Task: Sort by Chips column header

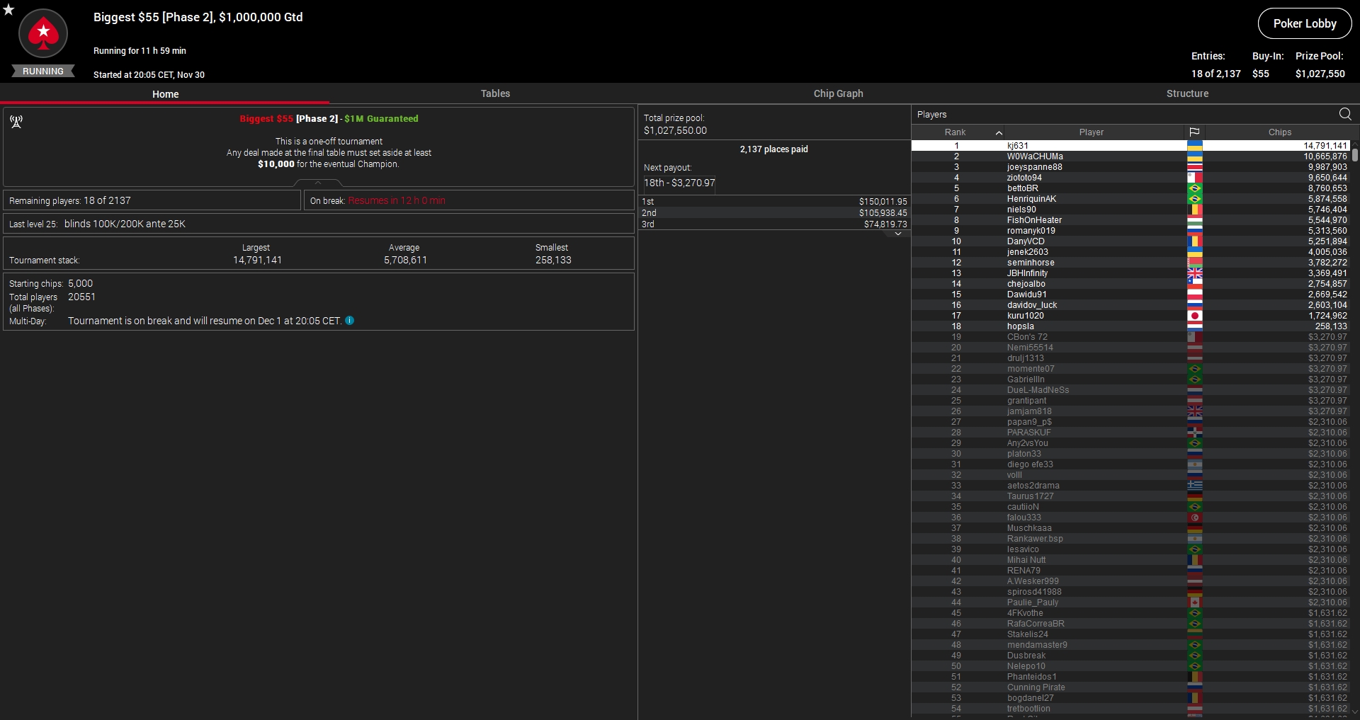Action: [1279, 132]
